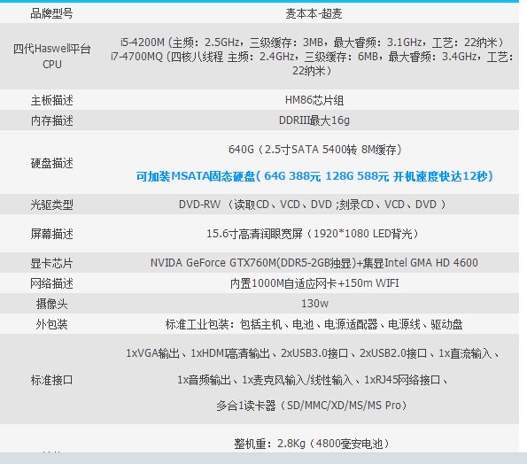Viewport: 527px width, 464px height.
Task: Select the i5-4200M processor spec line
Action: pos(312,43)
